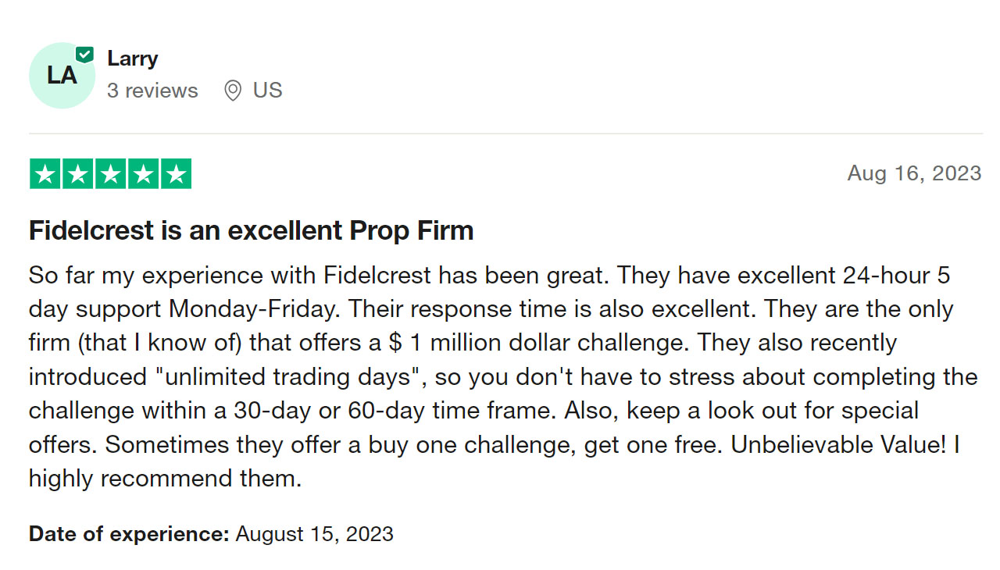
Task: Click the US country label
Action: 267,91
